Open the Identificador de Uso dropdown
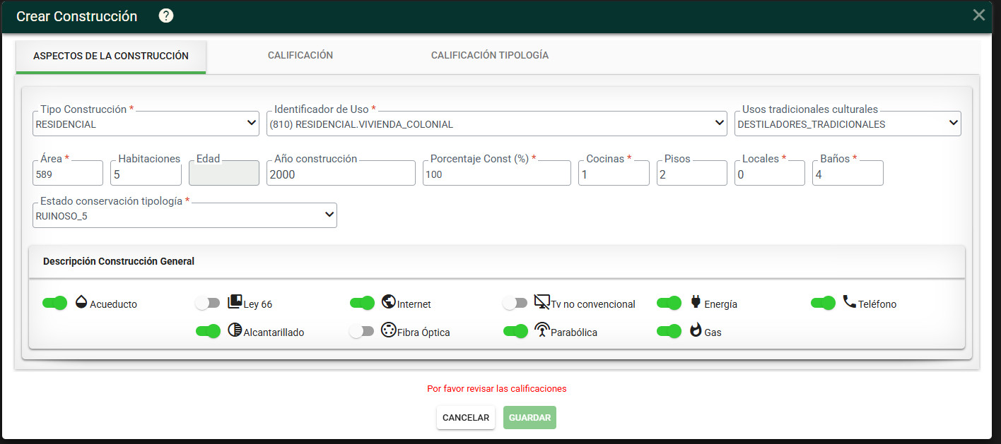1001x444 pixels. [x=497, y=124]
